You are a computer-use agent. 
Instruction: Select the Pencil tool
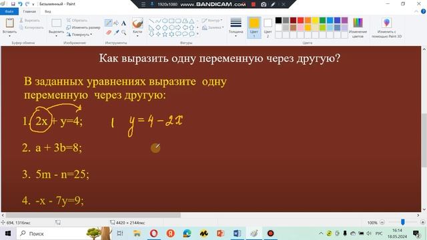[x=108, y=23]
